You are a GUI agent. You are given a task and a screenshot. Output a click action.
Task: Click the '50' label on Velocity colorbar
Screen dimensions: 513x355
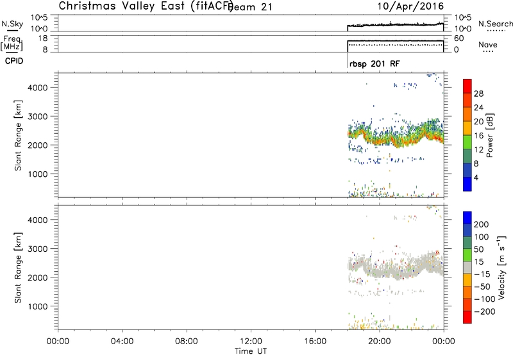point(478,249)
